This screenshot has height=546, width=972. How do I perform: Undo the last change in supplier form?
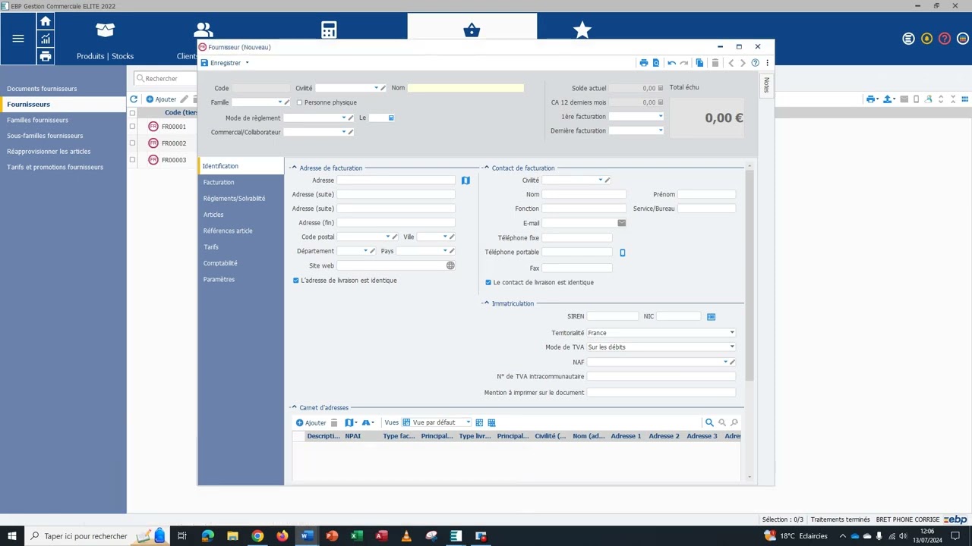671,63
